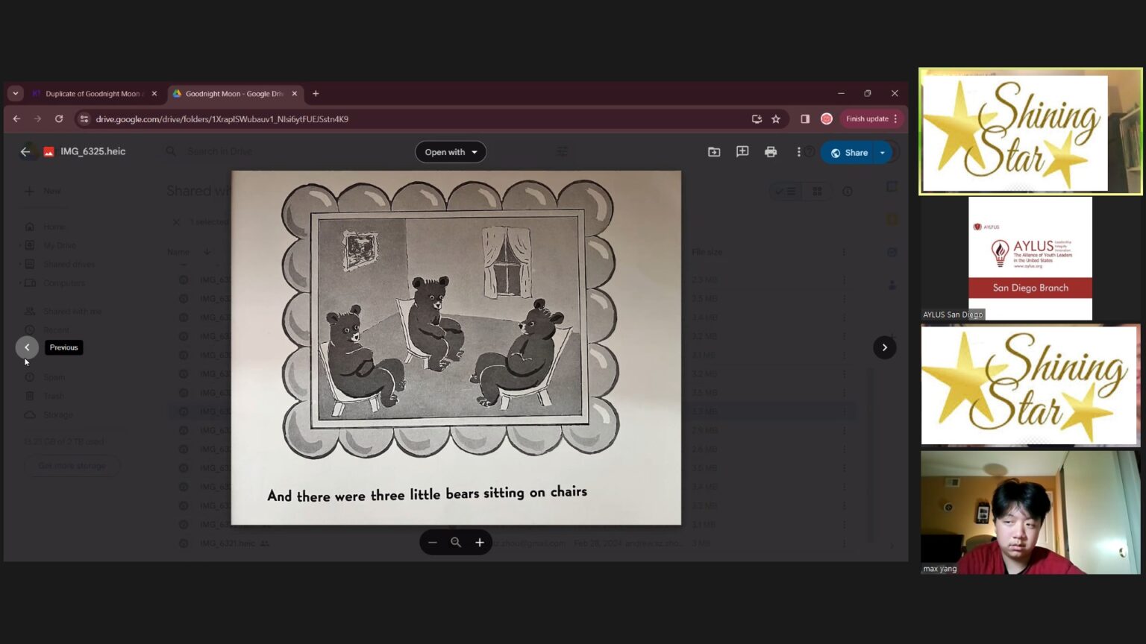Click the IMG_6325.heic image file type icon
Screen dimensions: 1146x644
48,152
